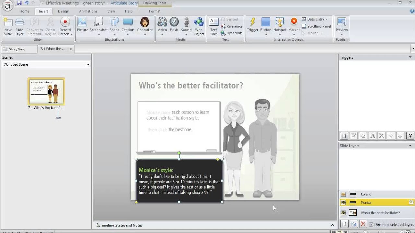Image resolution: width=415 pixels, height=233 pixels.
Task: Insert a New Slide
Action: click(8, 27)
